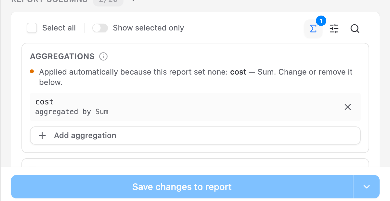Viewport: 390px width, 201px height.
Task: Click the Show selected only label
Action: pos(149,28)
